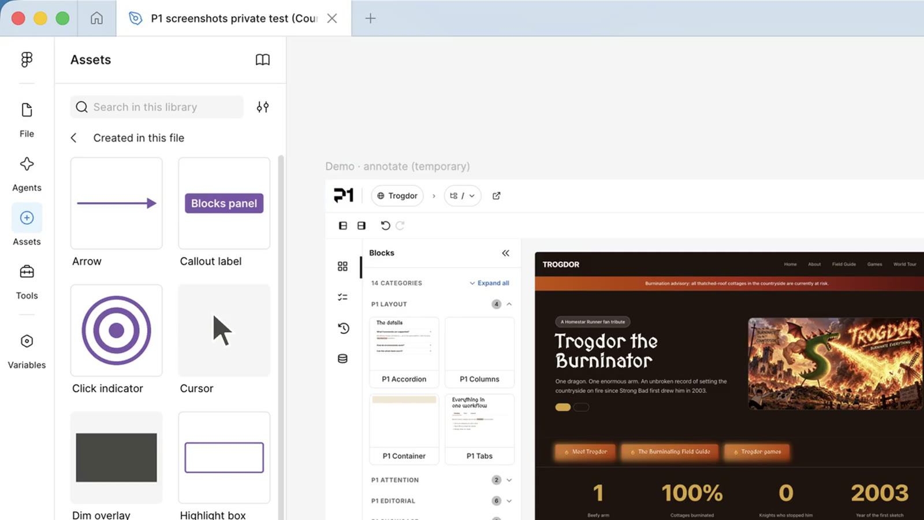Click the Meet Trogdor button

pyautogui.click(x=585, y=452)
